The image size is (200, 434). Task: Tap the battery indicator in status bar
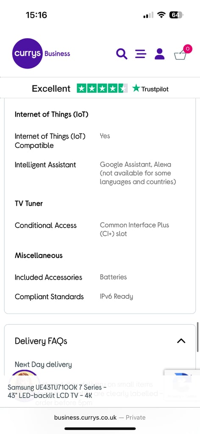(x=176, y=15)
